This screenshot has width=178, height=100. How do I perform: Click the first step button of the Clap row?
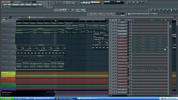(x=133, y=22)
